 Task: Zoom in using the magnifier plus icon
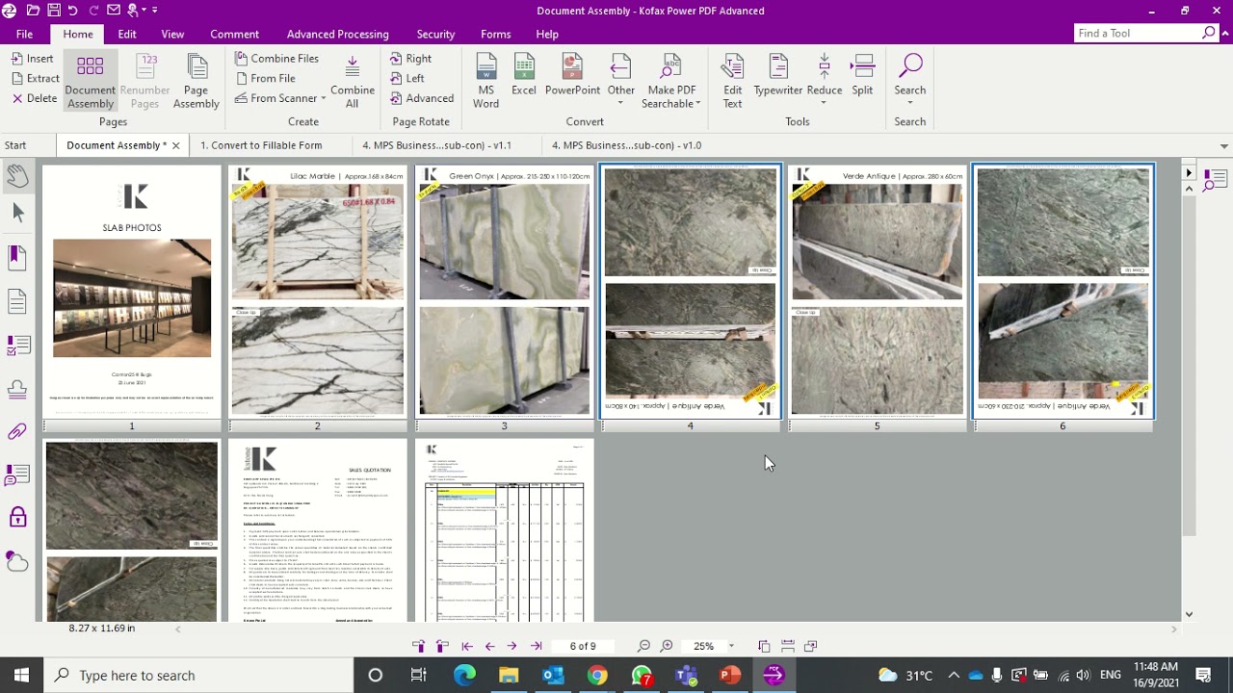(667, 646)
